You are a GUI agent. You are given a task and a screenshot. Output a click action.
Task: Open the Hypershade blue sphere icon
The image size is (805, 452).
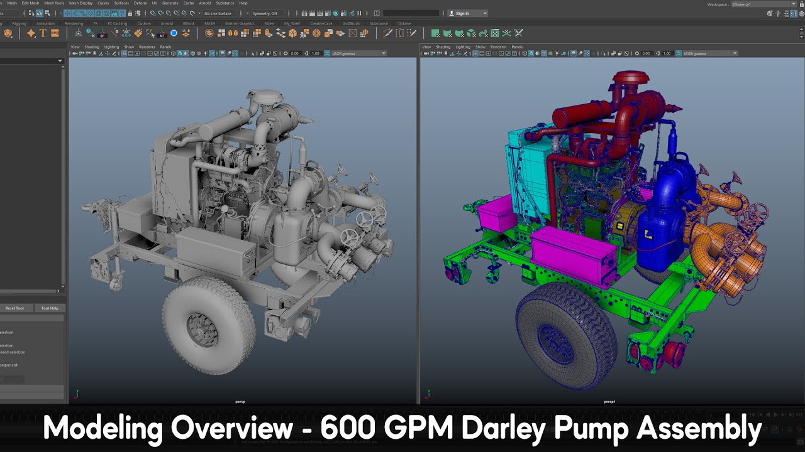336,13
